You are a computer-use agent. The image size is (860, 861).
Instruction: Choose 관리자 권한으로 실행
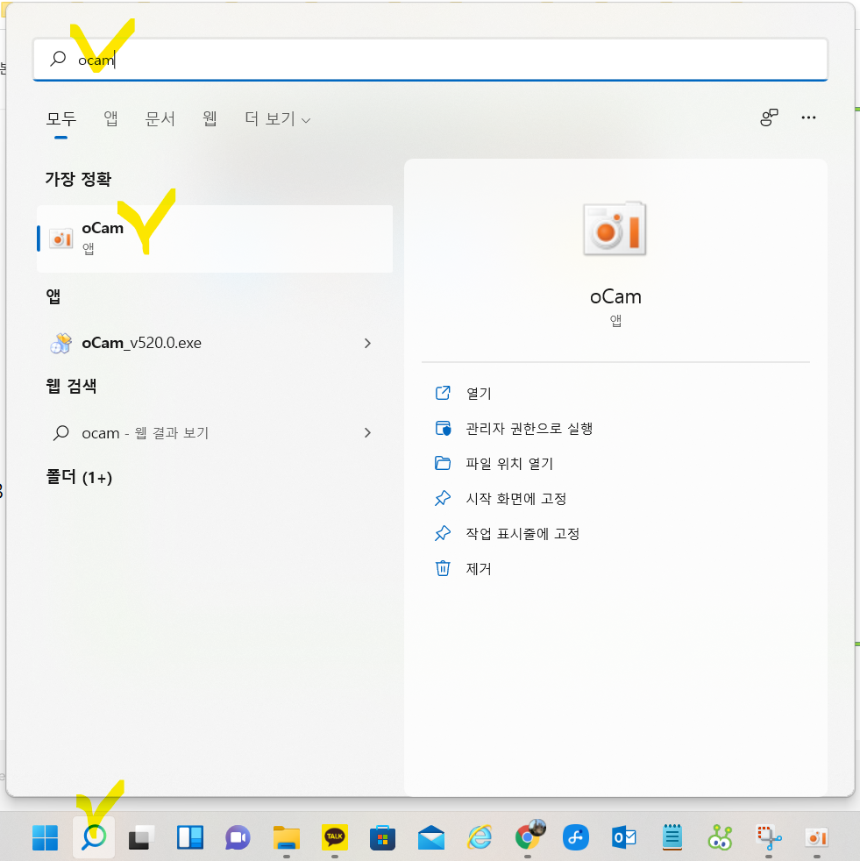[x=529, y=428]
